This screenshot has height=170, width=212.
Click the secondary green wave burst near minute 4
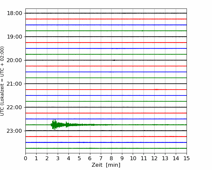[67, 125]
